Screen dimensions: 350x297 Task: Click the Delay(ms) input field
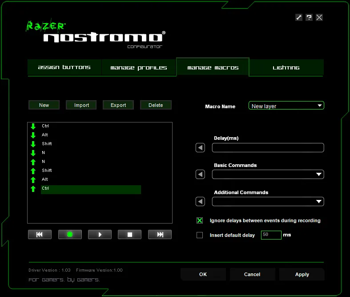268,148
